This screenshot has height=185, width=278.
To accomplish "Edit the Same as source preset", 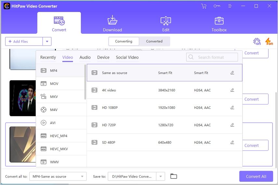I will 232,73.
